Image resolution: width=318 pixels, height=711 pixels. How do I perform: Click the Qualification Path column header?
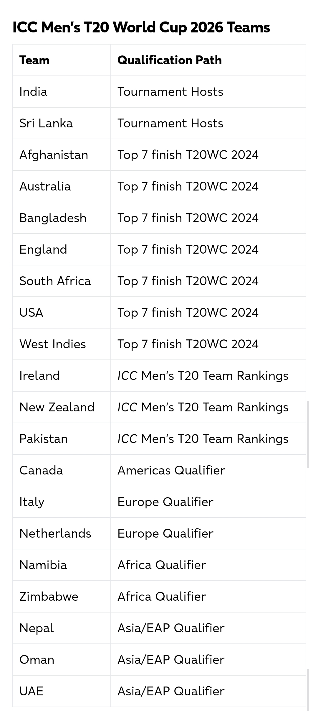(x=169, y=60)
